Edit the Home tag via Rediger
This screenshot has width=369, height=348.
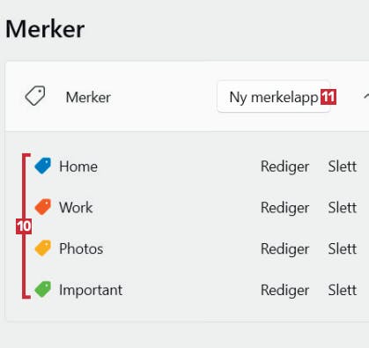pyautogui.click(x=284, y=167)
